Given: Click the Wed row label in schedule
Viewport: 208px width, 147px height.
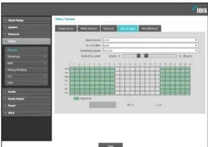Looking at the screenshot, I should click(67, 77).
